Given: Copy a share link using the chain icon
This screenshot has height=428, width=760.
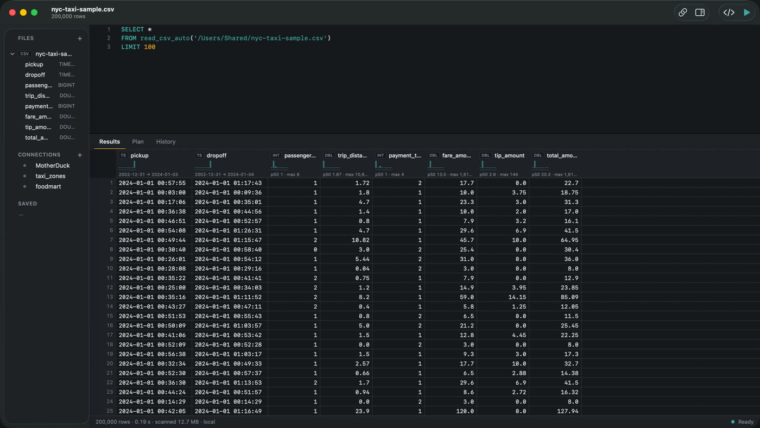Looking at the screenshot, I should [683, 12].
